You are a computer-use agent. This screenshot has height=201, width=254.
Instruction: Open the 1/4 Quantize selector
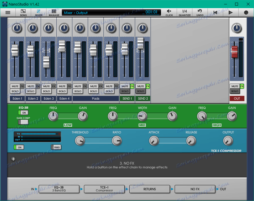tap(185, 13)
